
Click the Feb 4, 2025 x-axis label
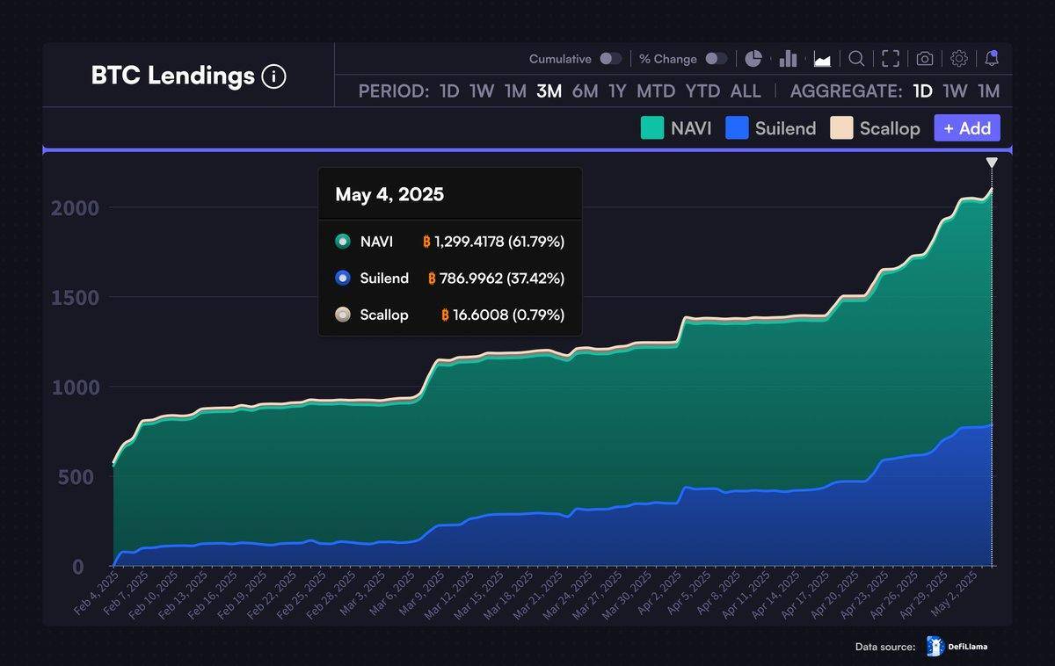tap(97, 593)
